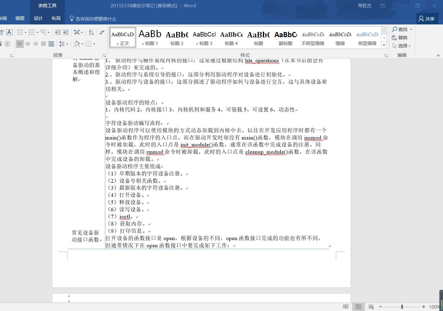This screenshot has width=443, height=311.
Task: Click the zoom out minus button
Action: (381, 307)
